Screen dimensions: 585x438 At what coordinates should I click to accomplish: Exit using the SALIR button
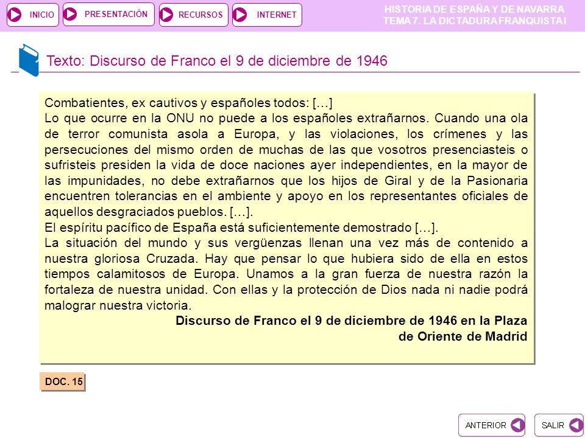(559, 425)
